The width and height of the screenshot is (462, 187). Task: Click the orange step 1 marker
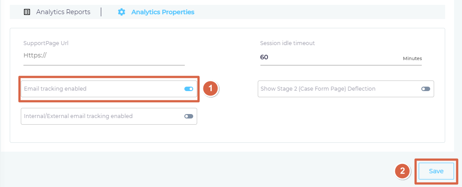click(x=210, y=88)
